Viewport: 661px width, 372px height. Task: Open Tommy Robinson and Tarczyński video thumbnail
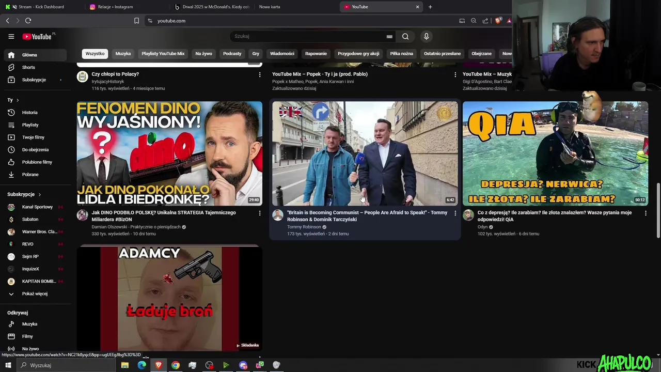tap(365, 153)
